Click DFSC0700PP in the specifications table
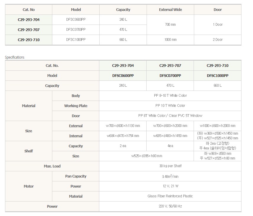The image size is (253, 216). pos(170,76)
